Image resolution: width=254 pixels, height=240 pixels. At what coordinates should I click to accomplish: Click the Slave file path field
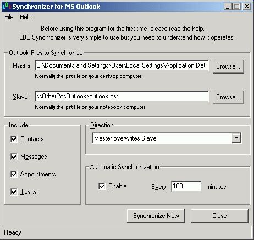pyautogui.click(x=122, y=96)
